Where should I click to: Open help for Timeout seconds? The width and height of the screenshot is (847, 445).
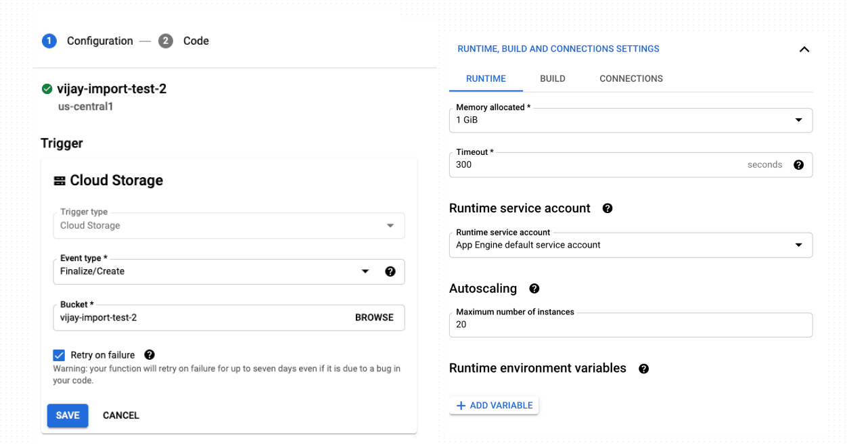click(799, 164)
